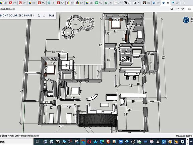
Task: Open the 7-Zip taskbar icon
Action: point(58,142)
